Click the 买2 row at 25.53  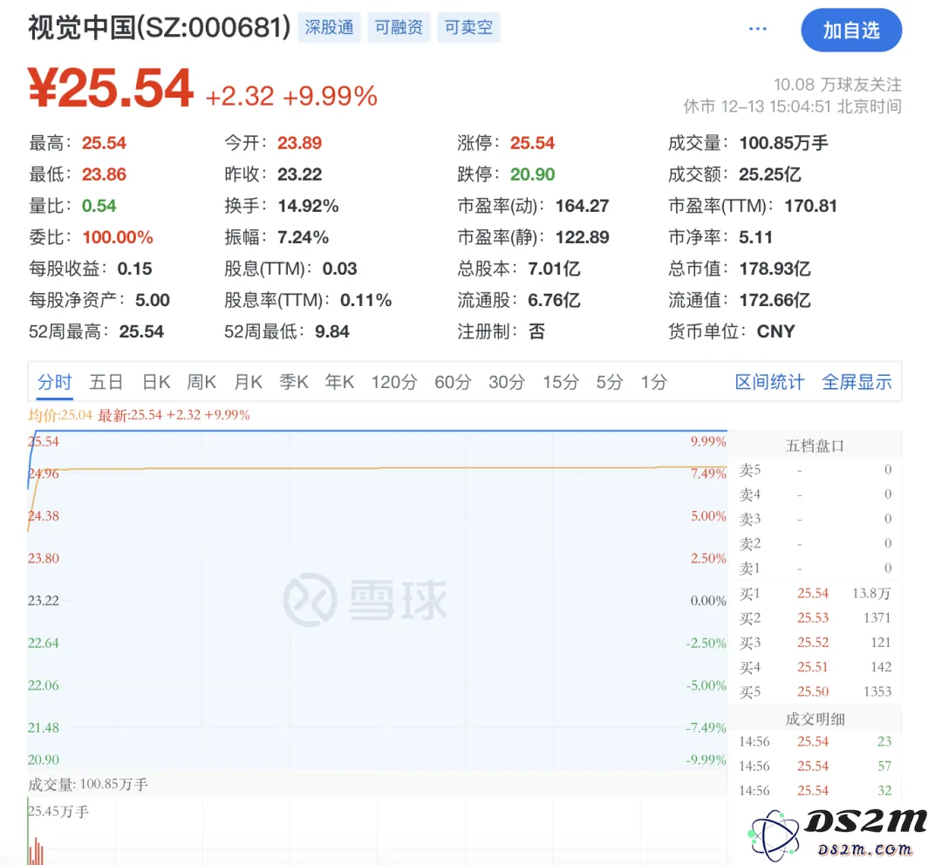[x=815, y=618]
